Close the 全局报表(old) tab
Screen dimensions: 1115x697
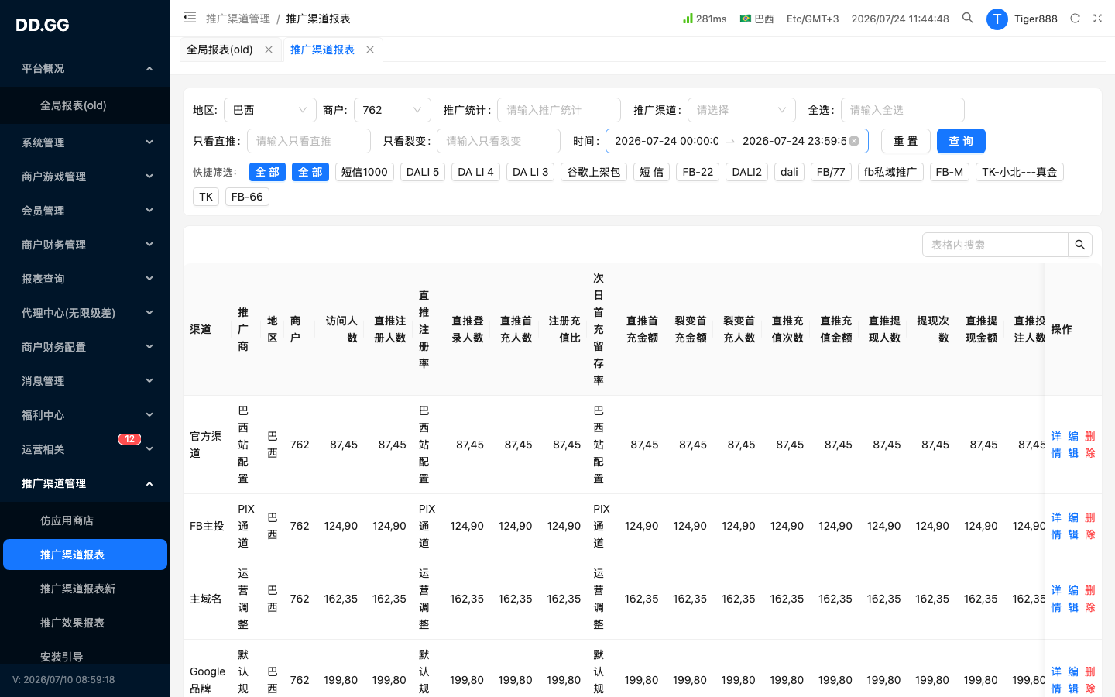coord(269,50)
